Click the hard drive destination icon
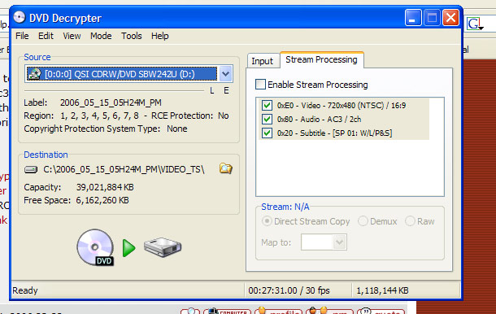496x314 pixels. click(163, 247)
